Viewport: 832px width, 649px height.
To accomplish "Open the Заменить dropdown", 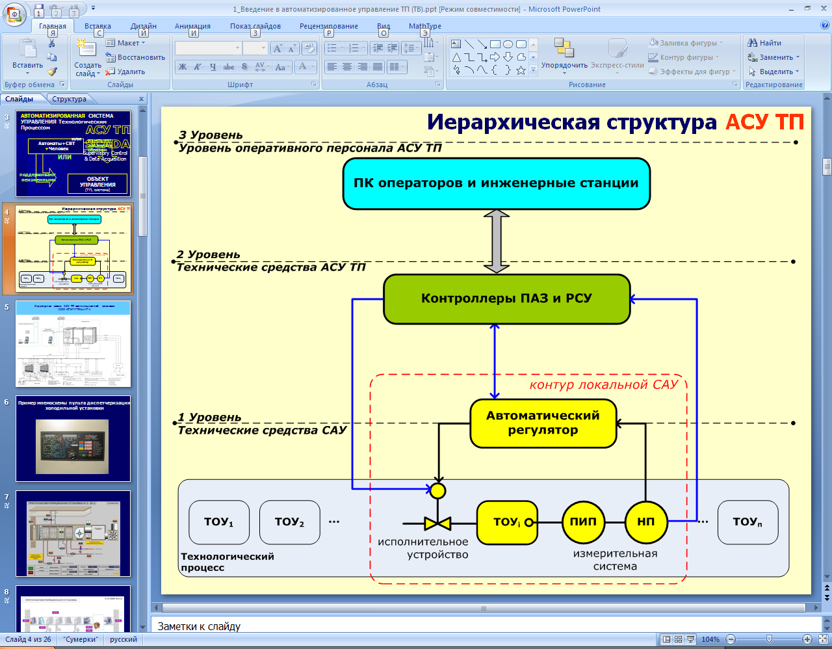I will click(x=773, y=57).
